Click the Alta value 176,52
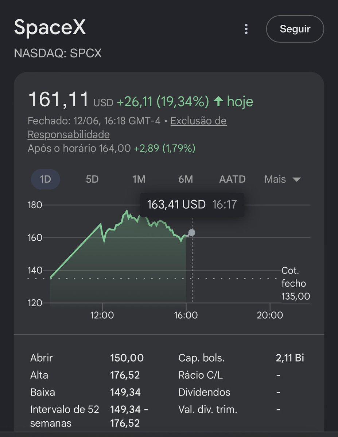 coord(125,375)
